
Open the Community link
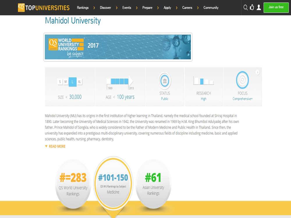click(x=211, y=8)
